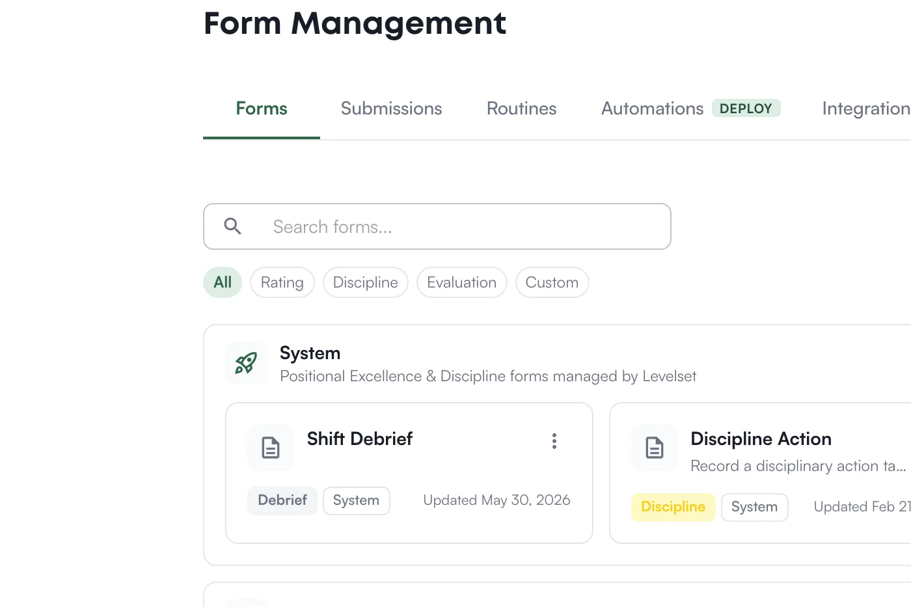Viewport: 911px width, 607px height.
Task: Click the 'Updated May 30, 2026' text
Action: click(497, 500)
